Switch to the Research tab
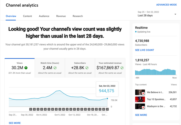The image size is (181, 125). tap(77, 16)
